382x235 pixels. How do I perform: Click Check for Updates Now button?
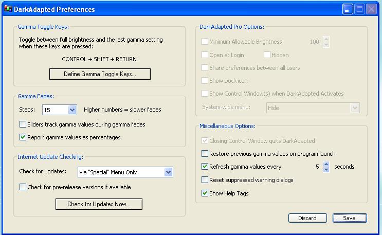pos(99,204)
